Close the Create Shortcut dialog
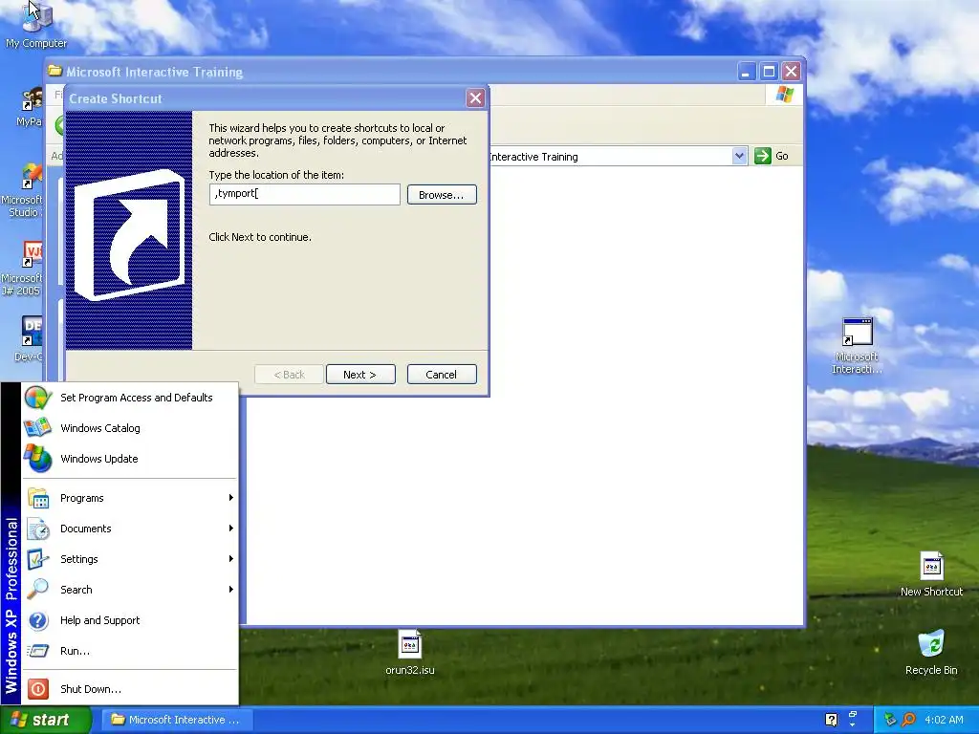The image size is (979, 734). (x=475, y=98)
